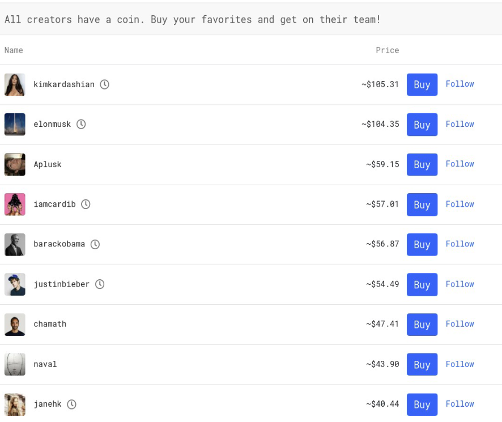Sort by the Price column header

(x=388, y=50)
